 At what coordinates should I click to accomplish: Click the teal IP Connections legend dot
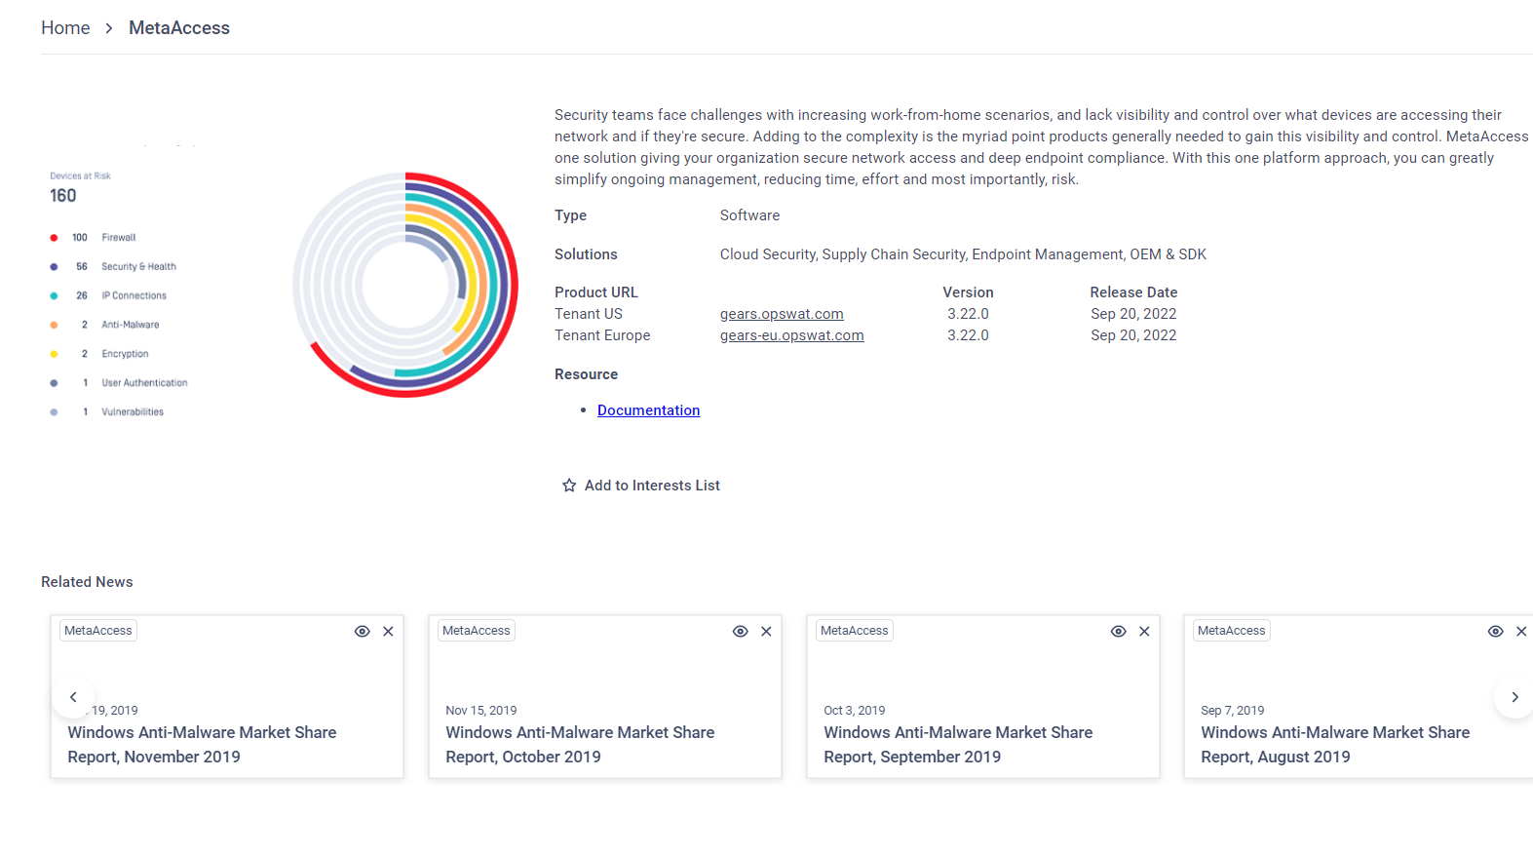(54, 296)
